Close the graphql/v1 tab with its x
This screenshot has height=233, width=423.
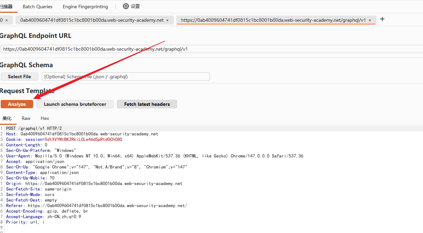pos(370,20)
